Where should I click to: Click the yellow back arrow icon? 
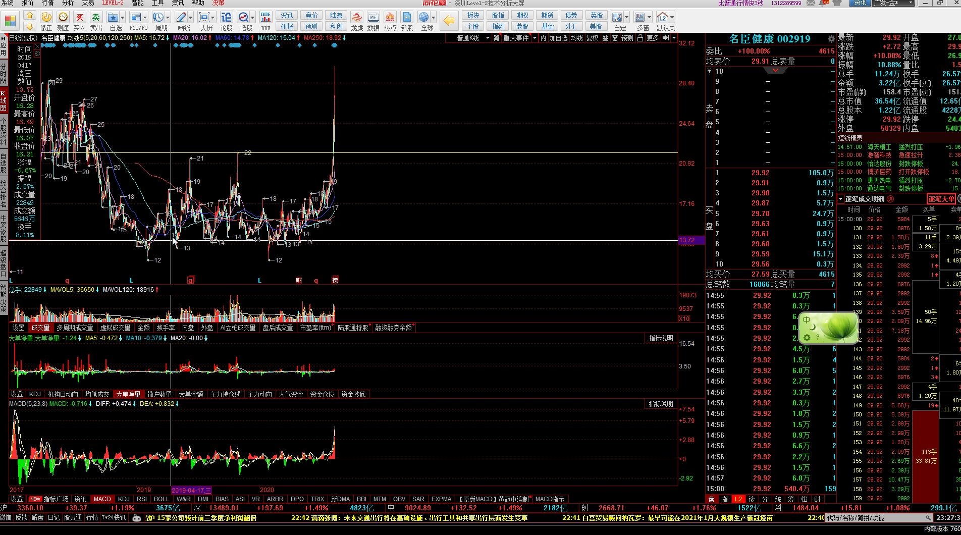click(x=448, y=21)
